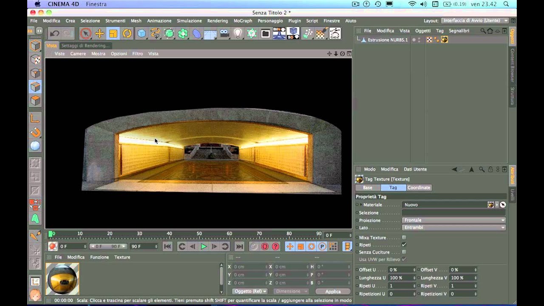The image size is (544, 306).
Task: Switch to the Coordinate tab
Action: pyautogui.click(x=419, y=187)
